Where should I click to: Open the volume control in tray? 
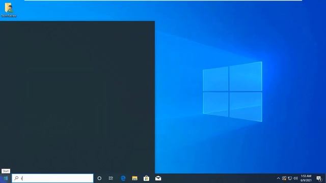coord(295,178)
